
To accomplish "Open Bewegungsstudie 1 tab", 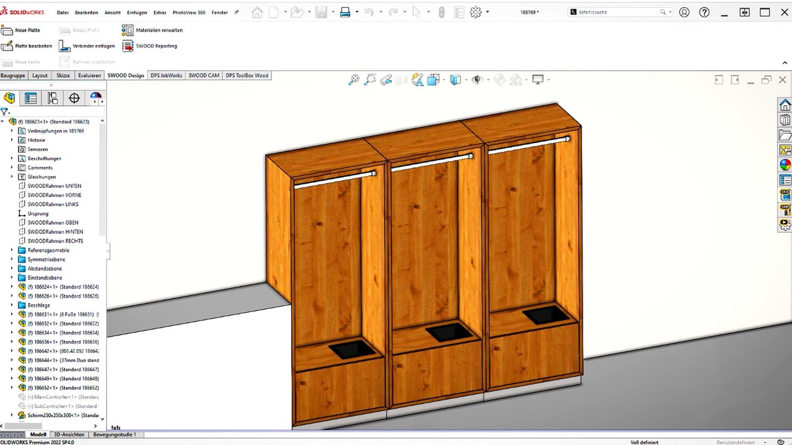I will (x=114, y=435).
